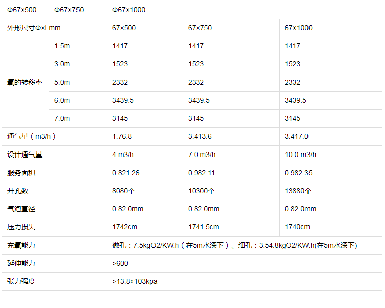This screenshot has width=385, height=308.
Task: Select the Φ67×750 header cell
Action: [78, 10]
